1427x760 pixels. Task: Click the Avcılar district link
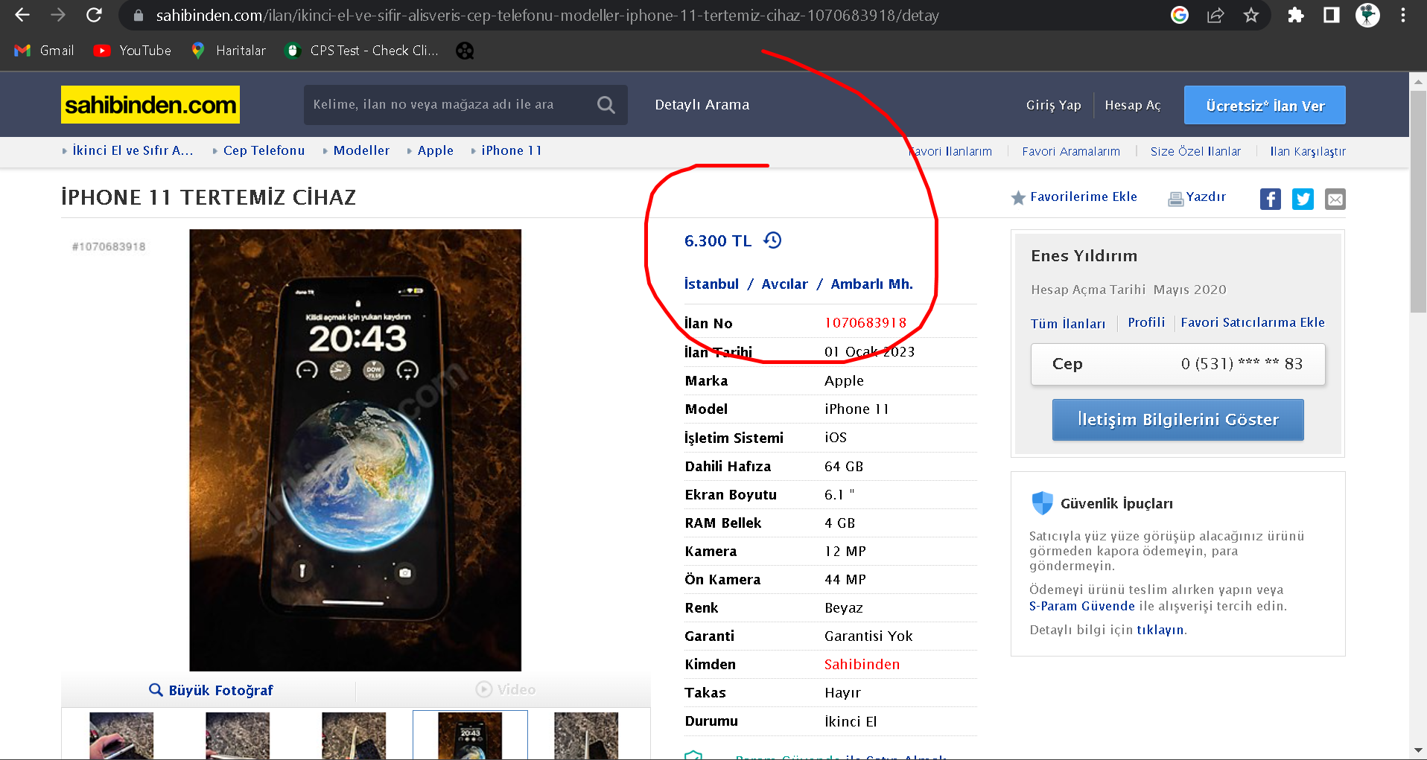[x=784, y=284]
